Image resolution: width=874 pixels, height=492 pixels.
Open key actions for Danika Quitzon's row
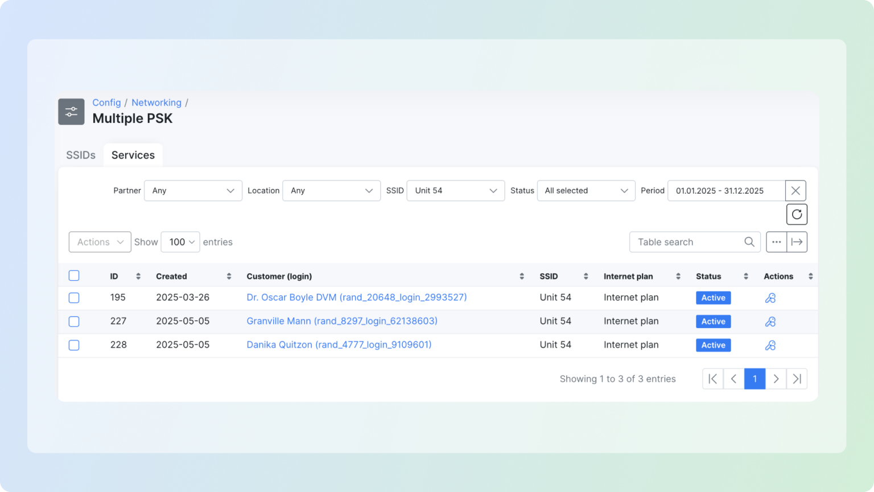pos(770,345)
